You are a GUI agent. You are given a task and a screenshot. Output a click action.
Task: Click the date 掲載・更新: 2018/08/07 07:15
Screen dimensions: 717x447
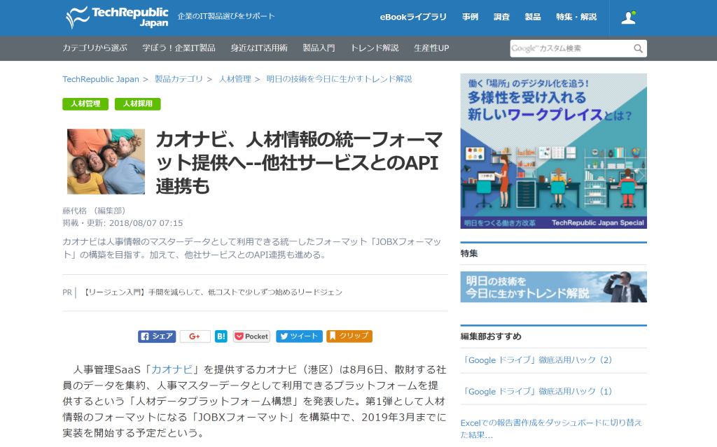tap(123, 223)
